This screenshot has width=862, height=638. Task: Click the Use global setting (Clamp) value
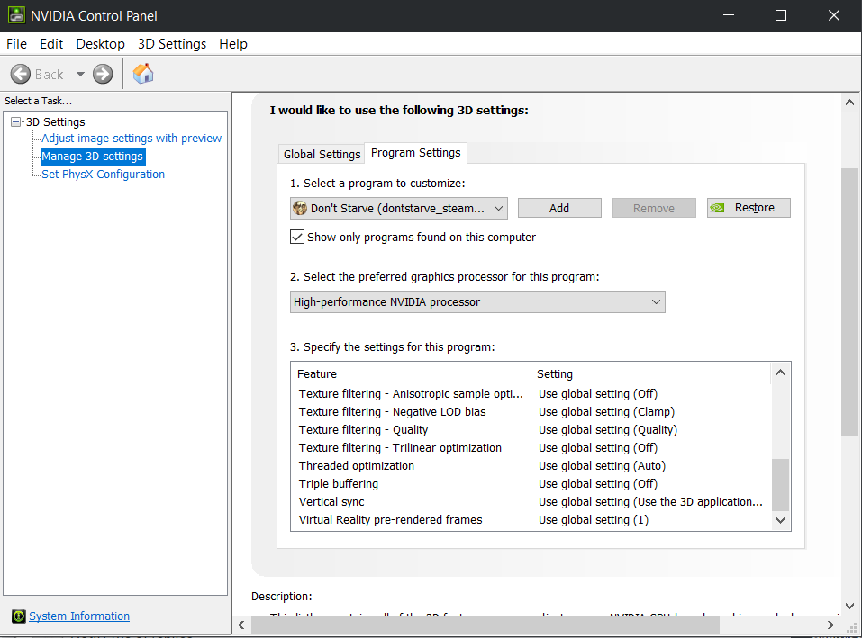(x=606, y=412)
